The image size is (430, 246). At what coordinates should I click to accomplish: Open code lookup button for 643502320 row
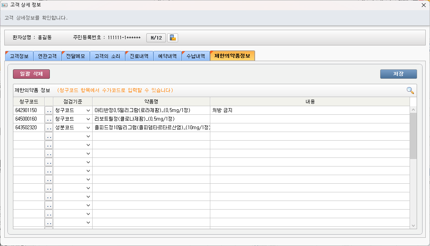pyautogui.click(x=49, y=128)
